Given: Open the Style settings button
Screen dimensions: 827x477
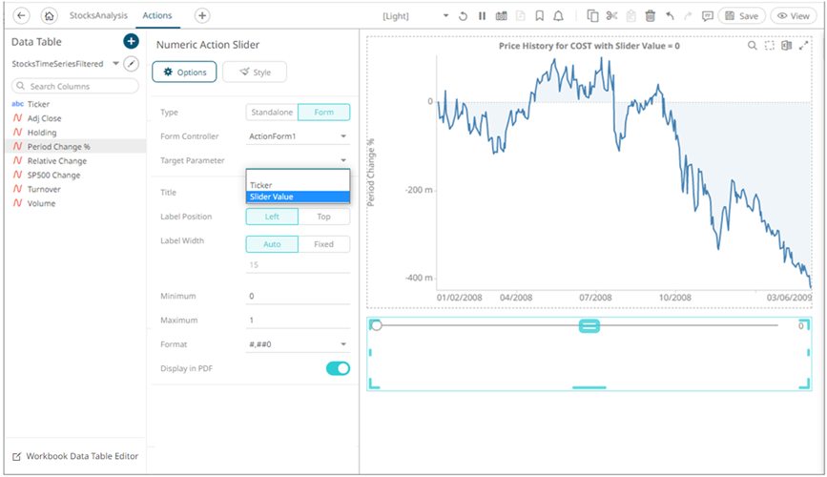Looking at the screenshot, I should 255,73.
